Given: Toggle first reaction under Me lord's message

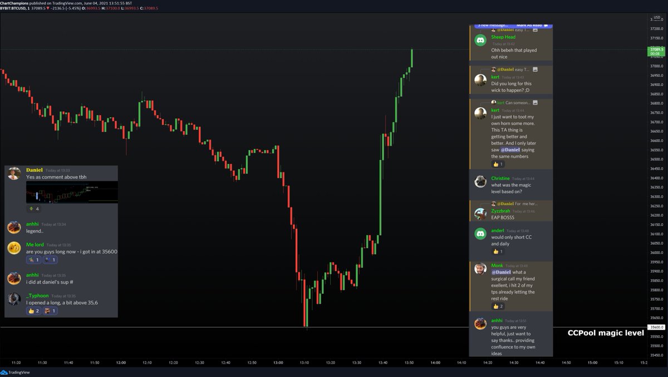Looking at the screenshot, I should pos(33,260).
